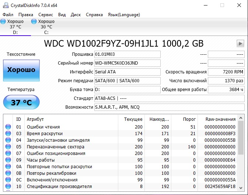Click raw value 000000000E64
Screen dimensions: 248x195
220,160
